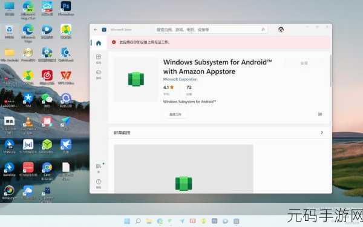
Task: Open the Library in Store sidebar
Action: (x=99, y=168)
